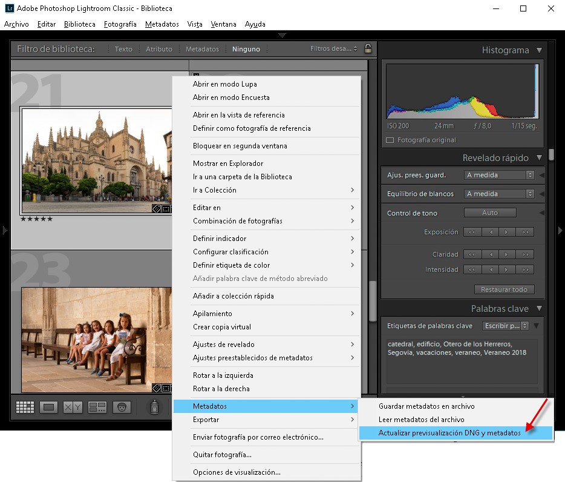Click develop adjustments badge on cathedral thumbnail

point(166,208)
